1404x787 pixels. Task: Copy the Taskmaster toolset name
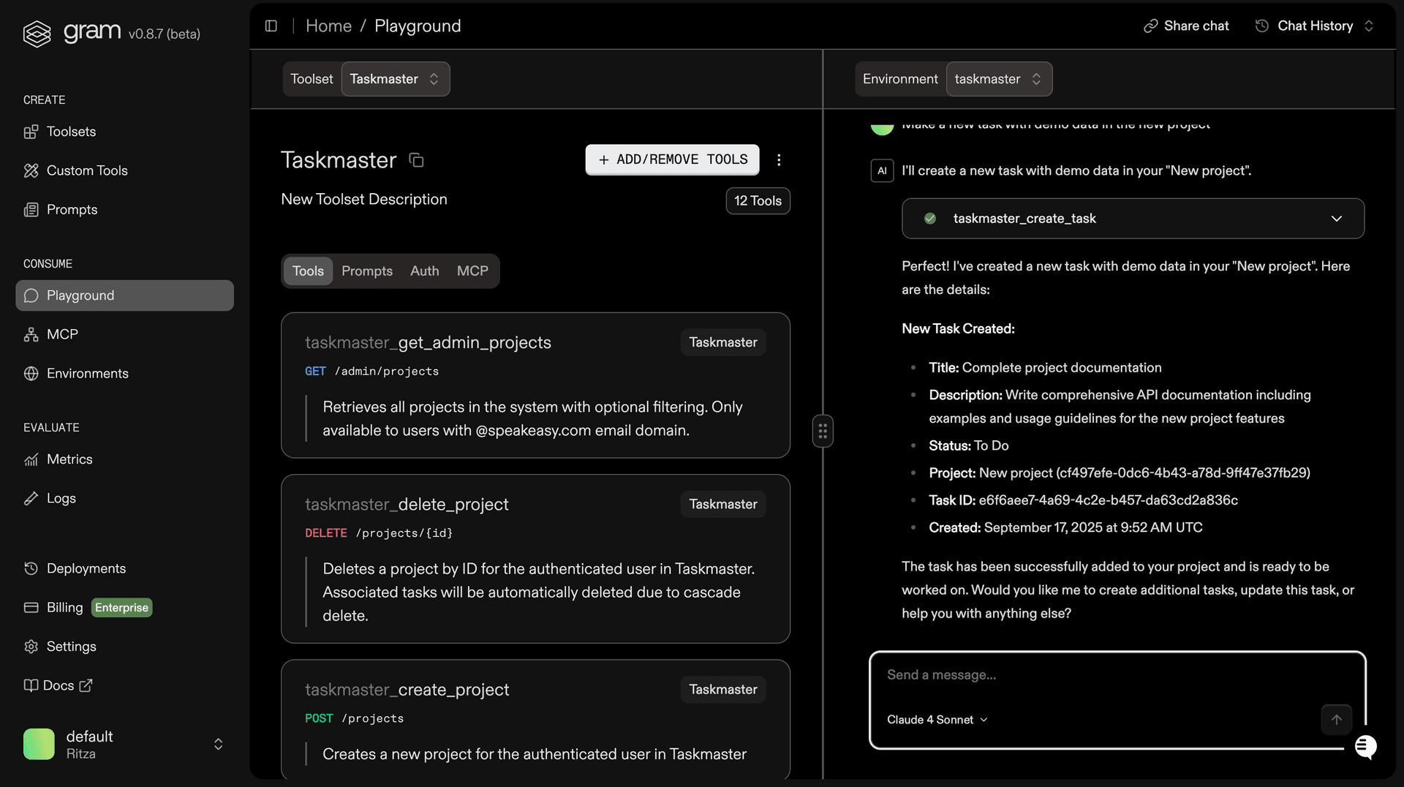(417, 159)
